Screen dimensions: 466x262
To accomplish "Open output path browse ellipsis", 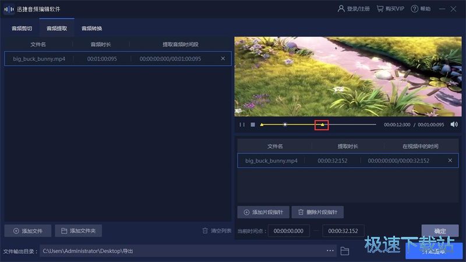I will 330,250.
